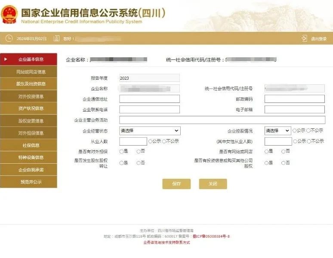Open the 企业经营状态 dropdown

150,131
